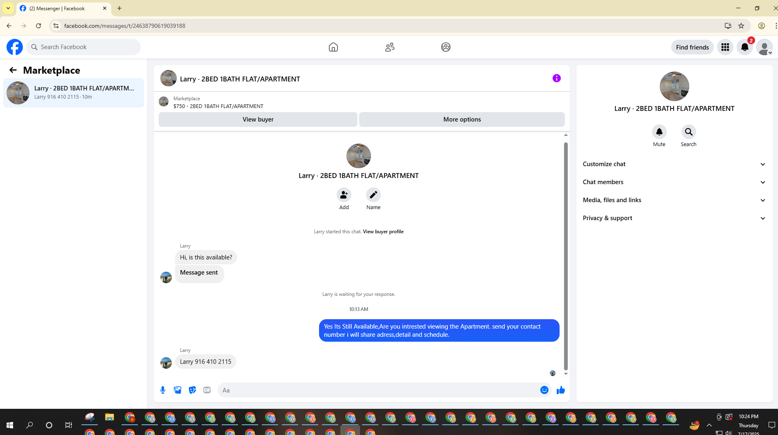Close the Messenger browser tab

coord(105,8)
